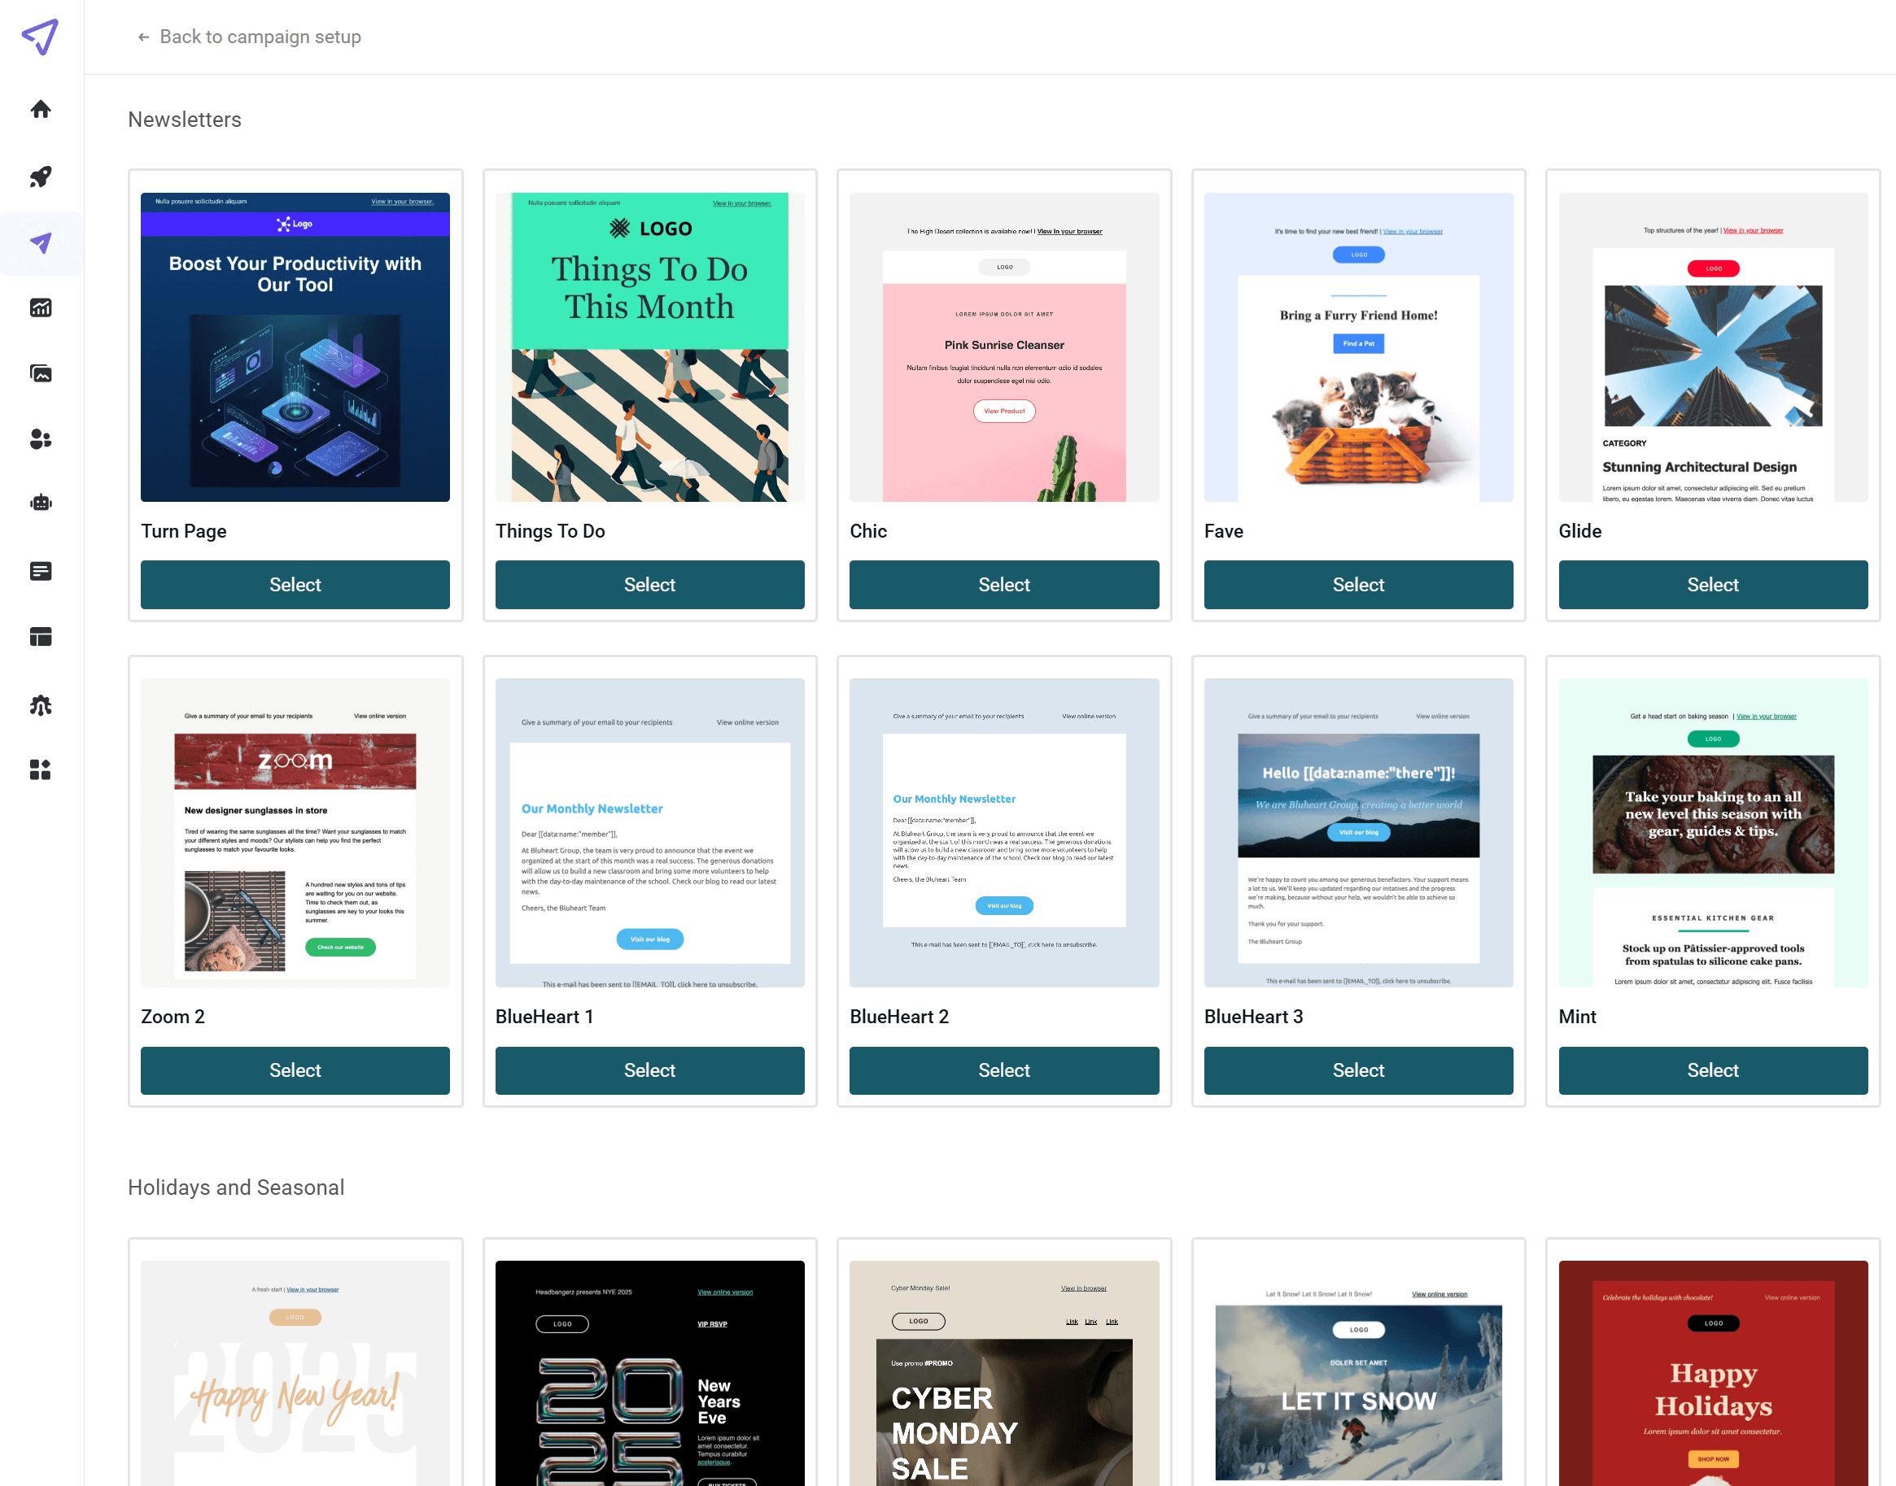Select the Chic template
Screen dimensions: 1896x1486
(x=1003, y=585)
